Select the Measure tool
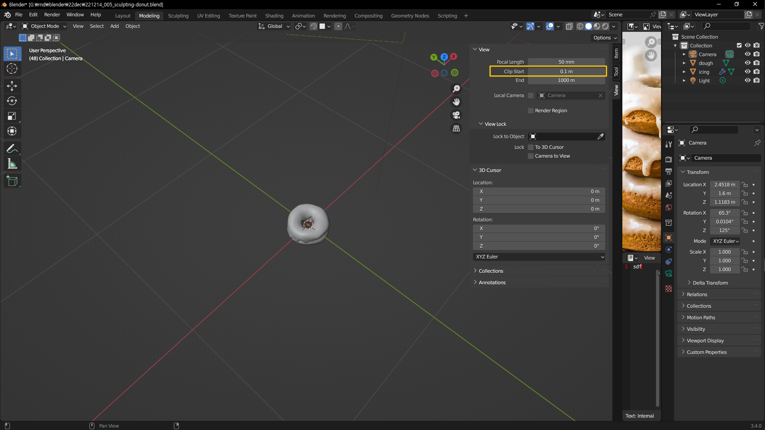The width and height of the screenshot is (765, 430). (x=12, y=164)
